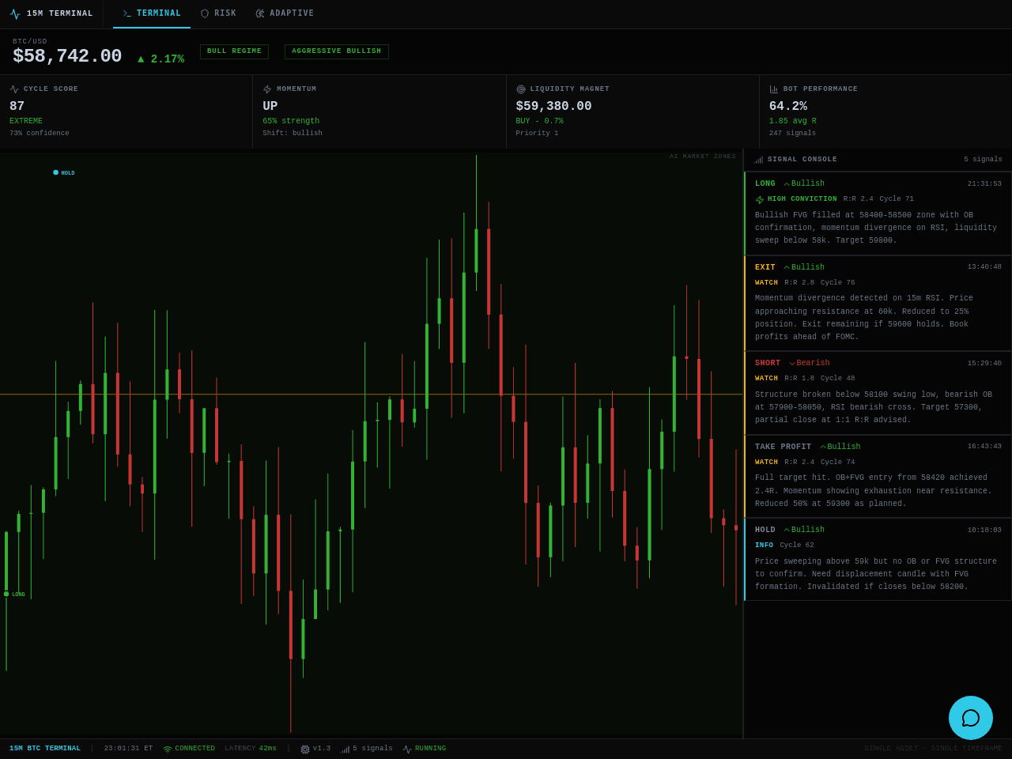
Task: Click the Bullish arrow on HOLD signal
Action: pos(787,531)
